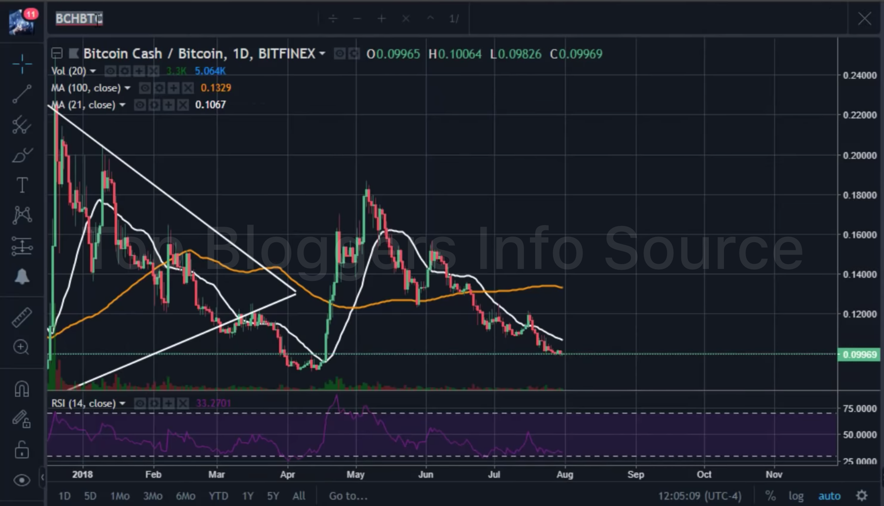
Task: Click the Go to... button
Action: coord(348,496)
